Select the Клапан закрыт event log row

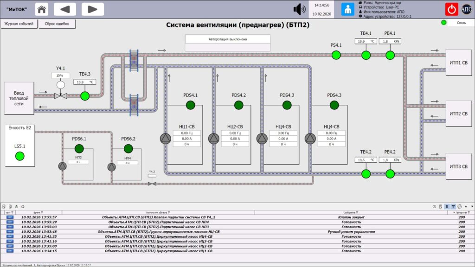(237, 217)
